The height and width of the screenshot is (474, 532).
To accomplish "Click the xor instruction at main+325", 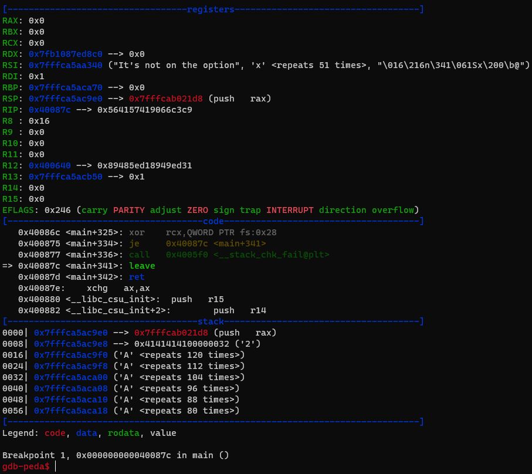I will pyautogui.click(x=203, y=233).
